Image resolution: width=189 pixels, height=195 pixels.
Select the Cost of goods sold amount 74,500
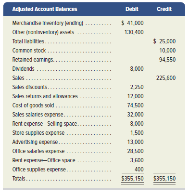[x=136, y=105]
